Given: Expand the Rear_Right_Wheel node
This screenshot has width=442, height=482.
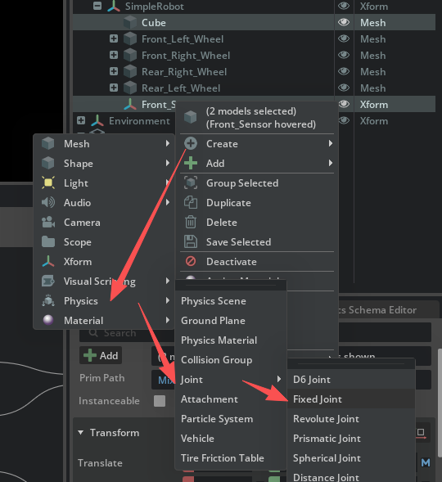Looking at the screenshot, I should [x=114, y=71].
